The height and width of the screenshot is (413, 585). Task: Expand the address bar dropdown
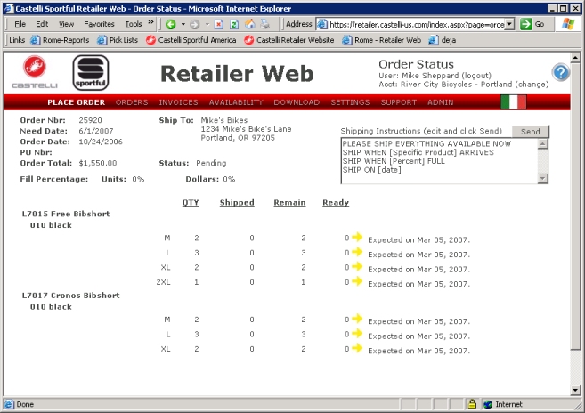(x=509, y=24)
